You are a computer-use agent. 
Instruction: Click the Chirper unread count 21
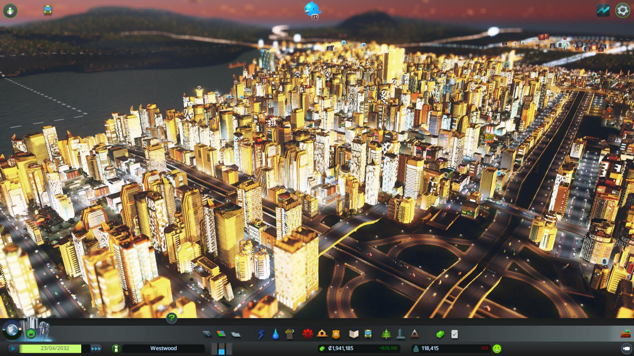[315, 17]
